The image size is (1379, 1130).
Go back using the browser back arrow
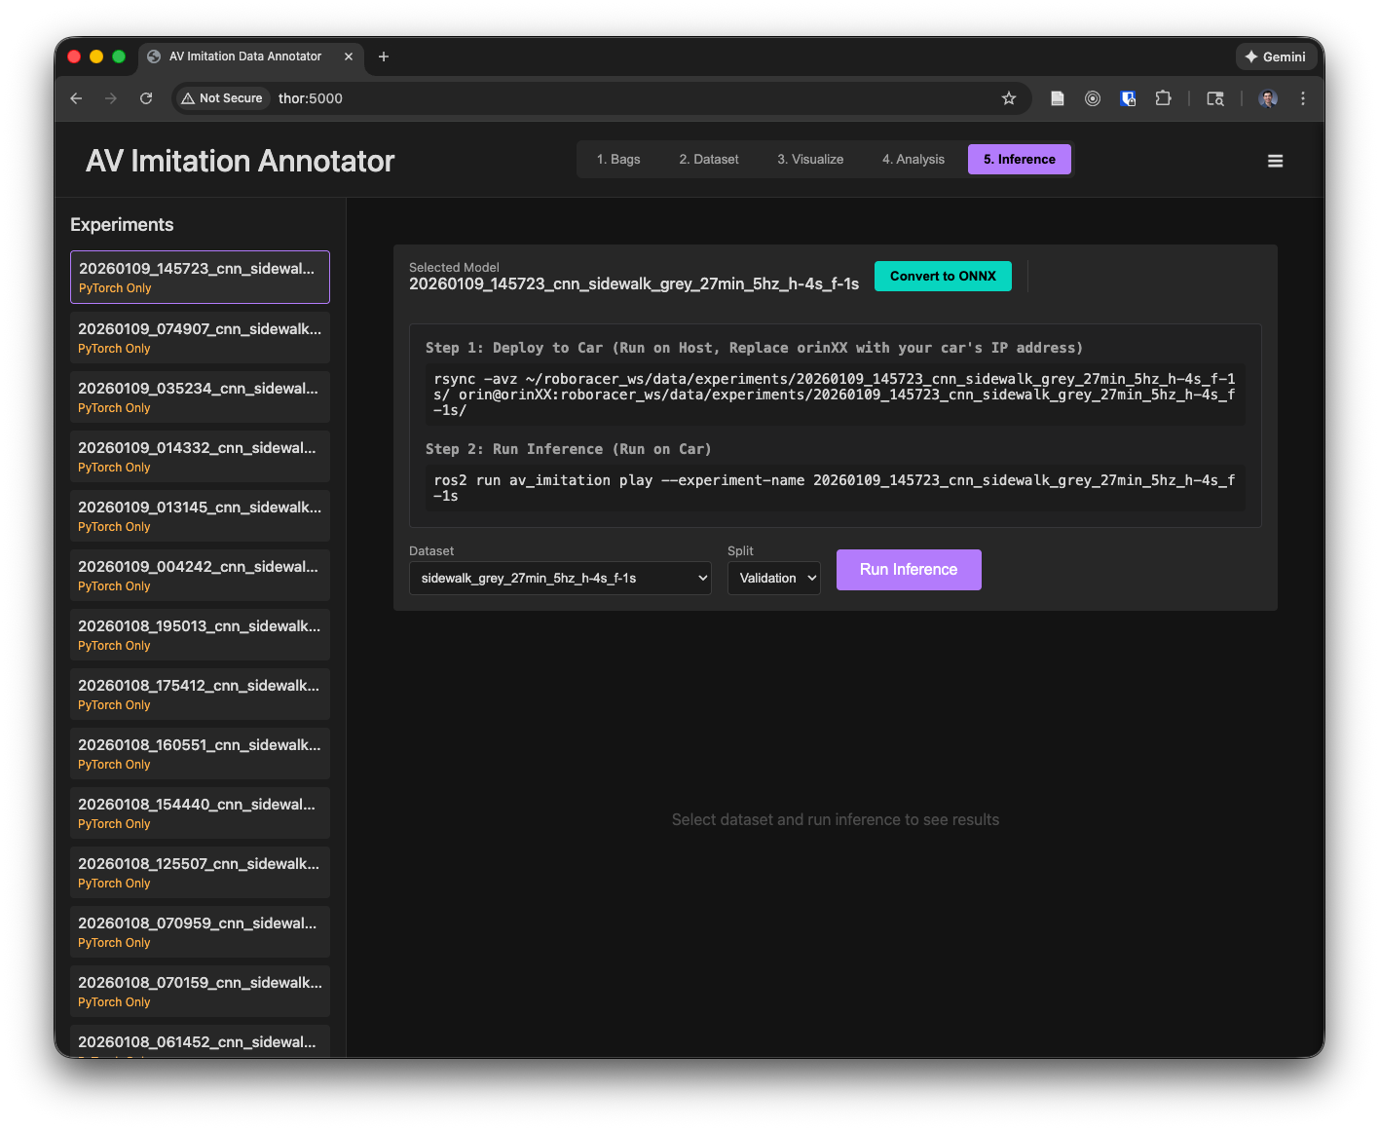click(x=76, y=98)
